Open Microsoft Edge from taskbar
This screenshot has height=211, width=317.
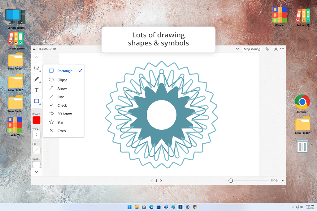click(151, 207)
